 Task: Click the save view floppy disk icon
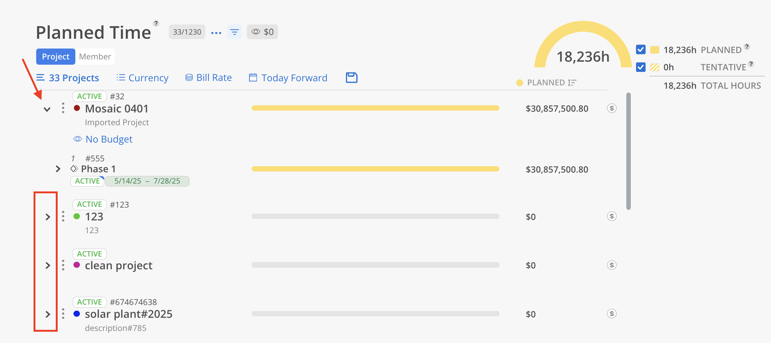pyautogui.click(x=352, y=77)
